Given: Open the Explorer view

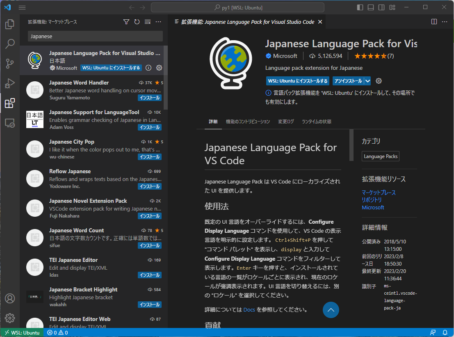Looking at the screenshot, I should tap(10, 25).
